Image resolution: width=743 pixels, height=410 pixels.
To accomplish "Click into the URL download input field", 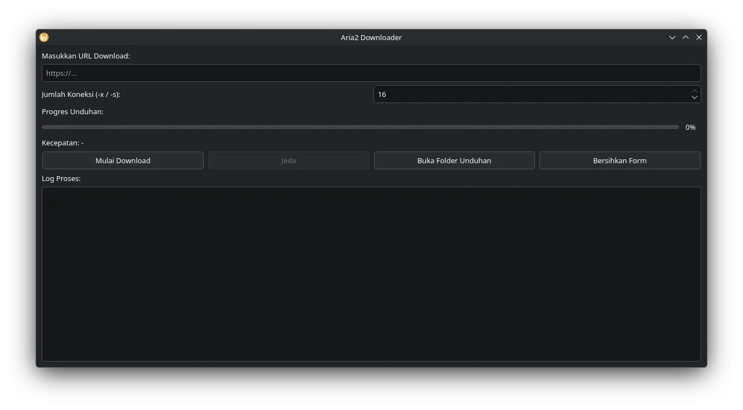I will [x=371, y=73].
